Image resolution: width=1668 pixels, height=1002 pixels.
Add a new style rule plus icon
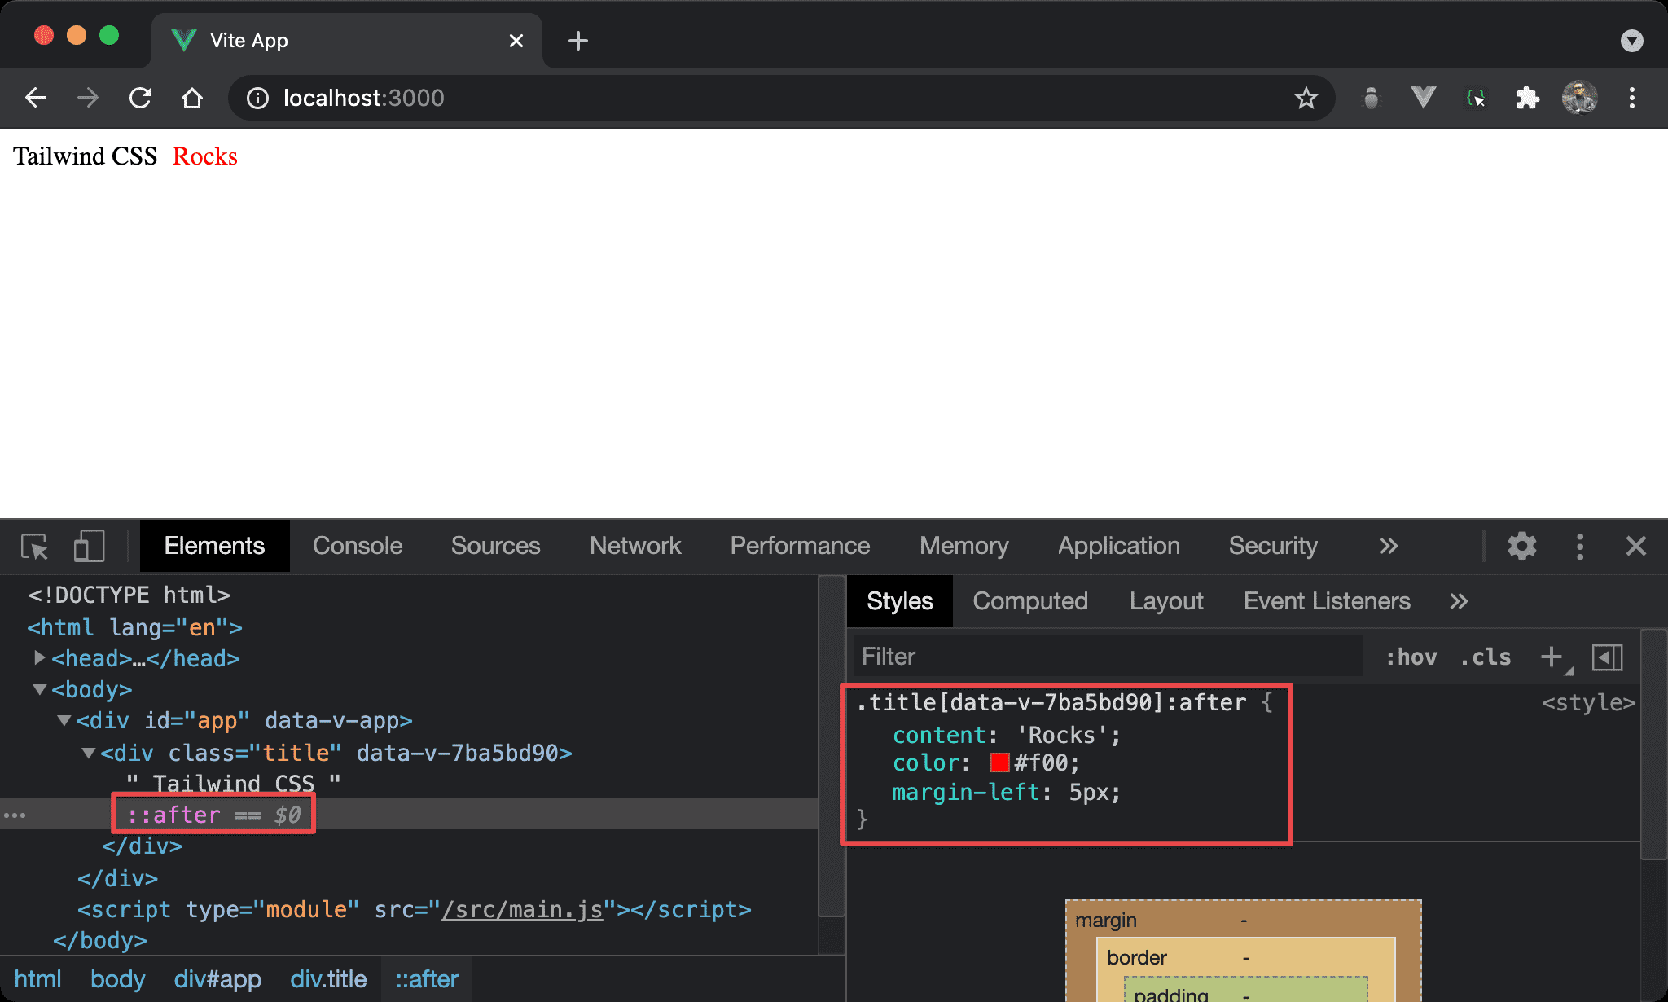point(1552,657)
